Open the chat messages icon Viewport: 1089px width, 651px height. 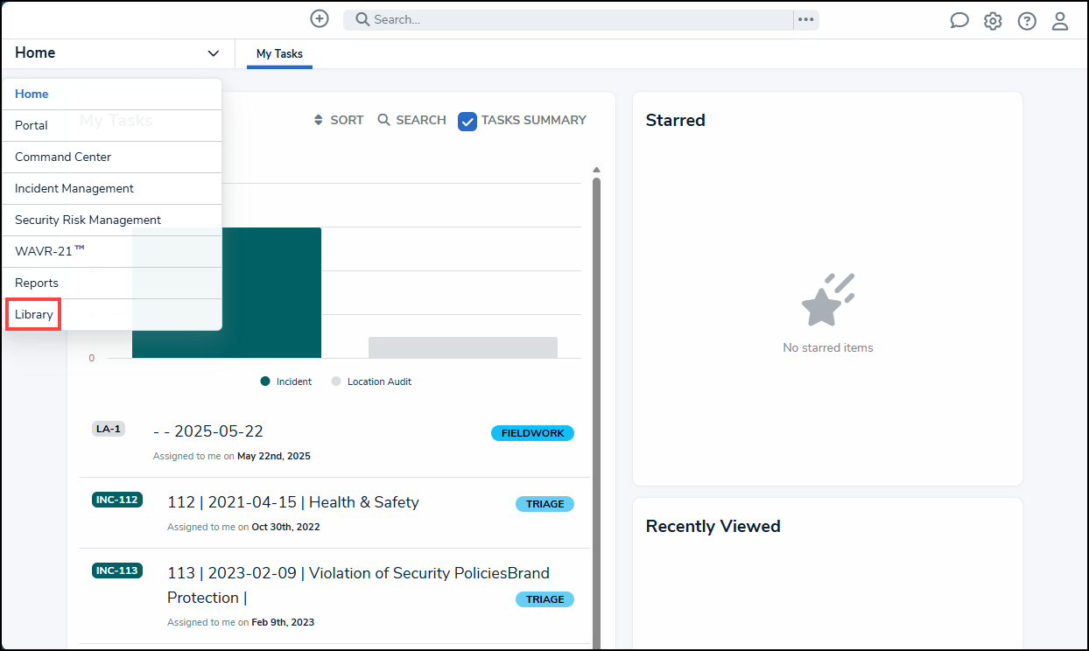959,21
